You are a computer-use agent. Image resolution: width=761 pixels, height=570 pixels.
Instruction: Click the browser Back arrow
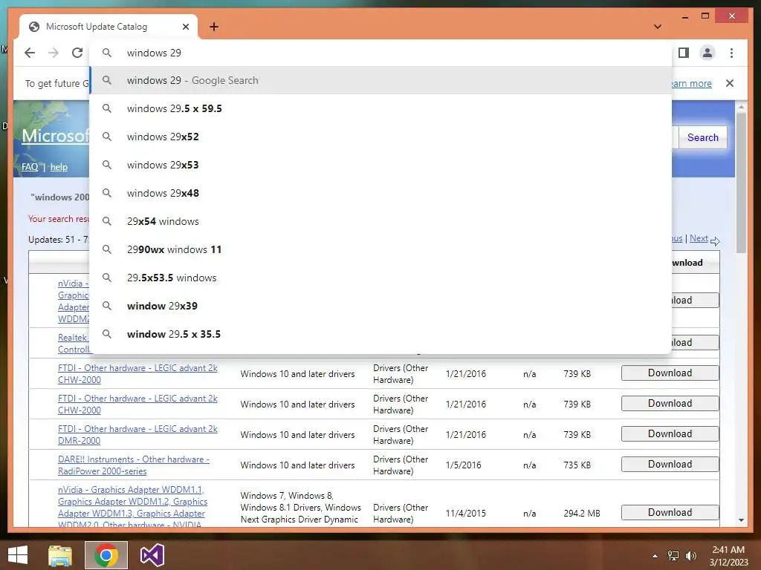click(x=30, y=53)
